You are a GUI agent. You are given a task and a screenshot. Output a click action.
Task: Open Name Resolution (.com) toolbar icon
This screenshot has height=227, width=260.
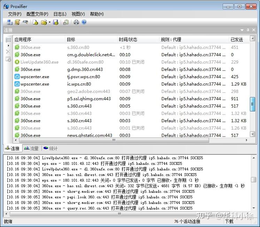[25, 22]
